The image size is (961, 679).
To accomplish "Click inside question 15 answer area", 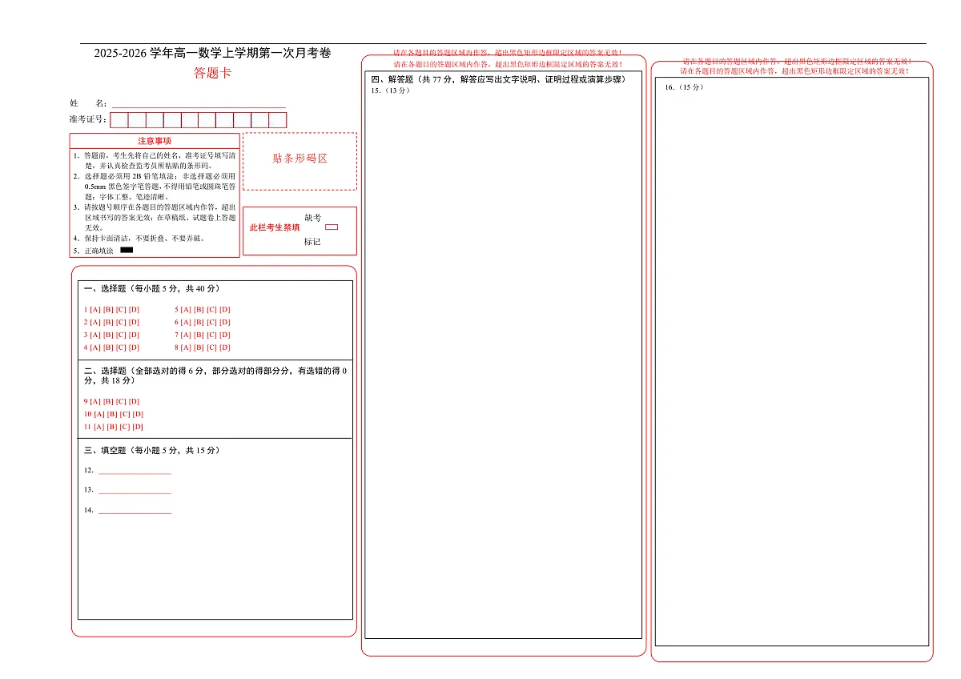I will [503, 360].
